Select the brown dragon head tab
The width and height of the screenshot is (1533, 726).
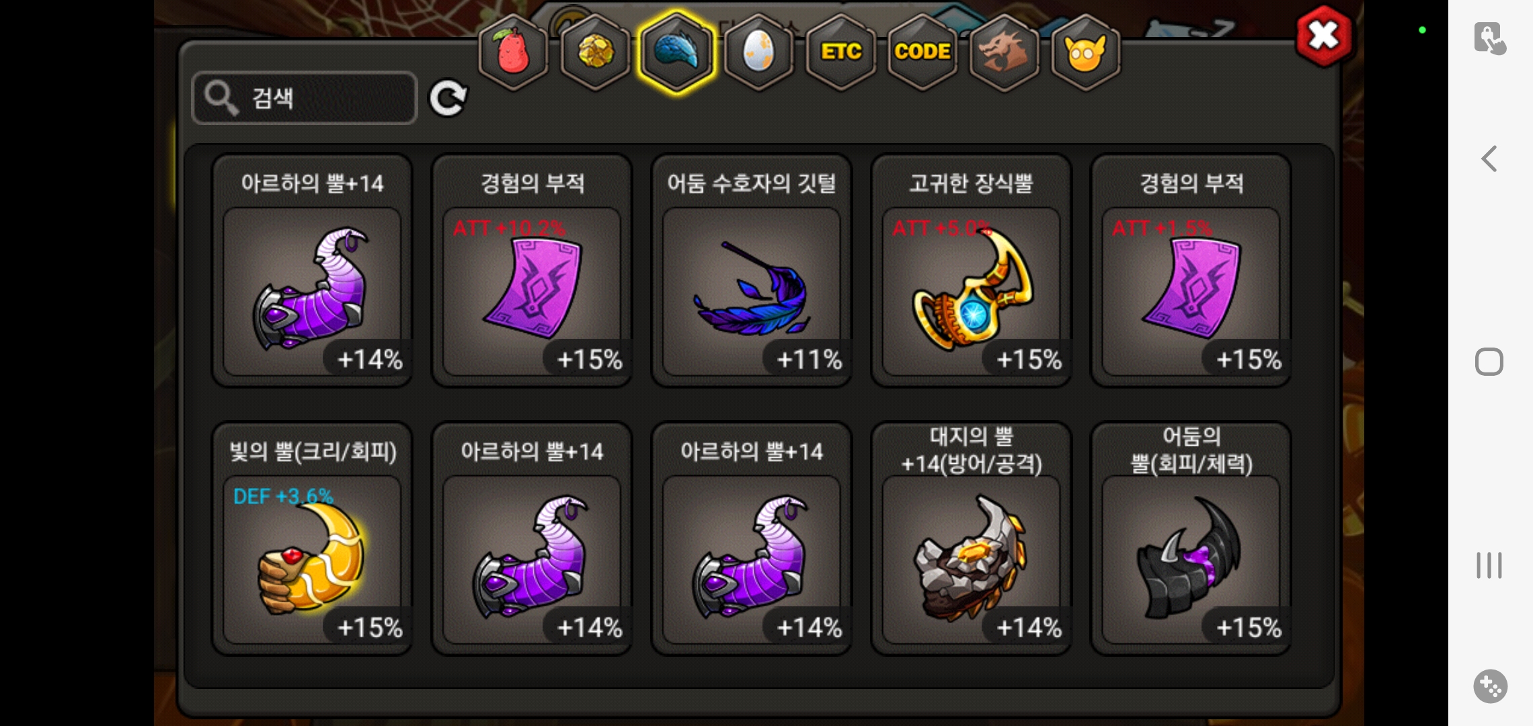(1004, 51)
